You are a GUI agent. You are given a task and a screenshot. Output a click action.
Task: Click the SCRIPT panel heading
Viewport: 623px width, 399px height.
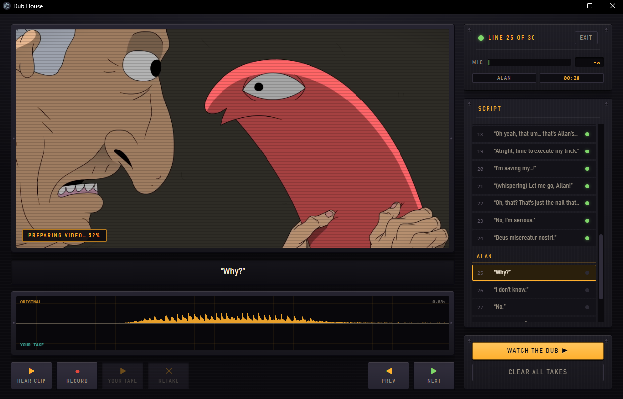point(489,109)
